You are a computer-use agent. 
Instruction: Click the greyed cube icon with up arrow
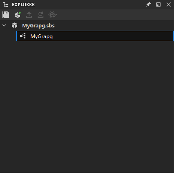point(52,15)
